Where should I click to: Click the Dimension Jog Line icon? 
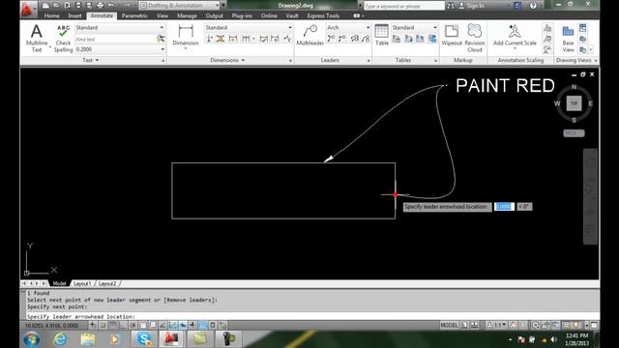tap(288, 39)
